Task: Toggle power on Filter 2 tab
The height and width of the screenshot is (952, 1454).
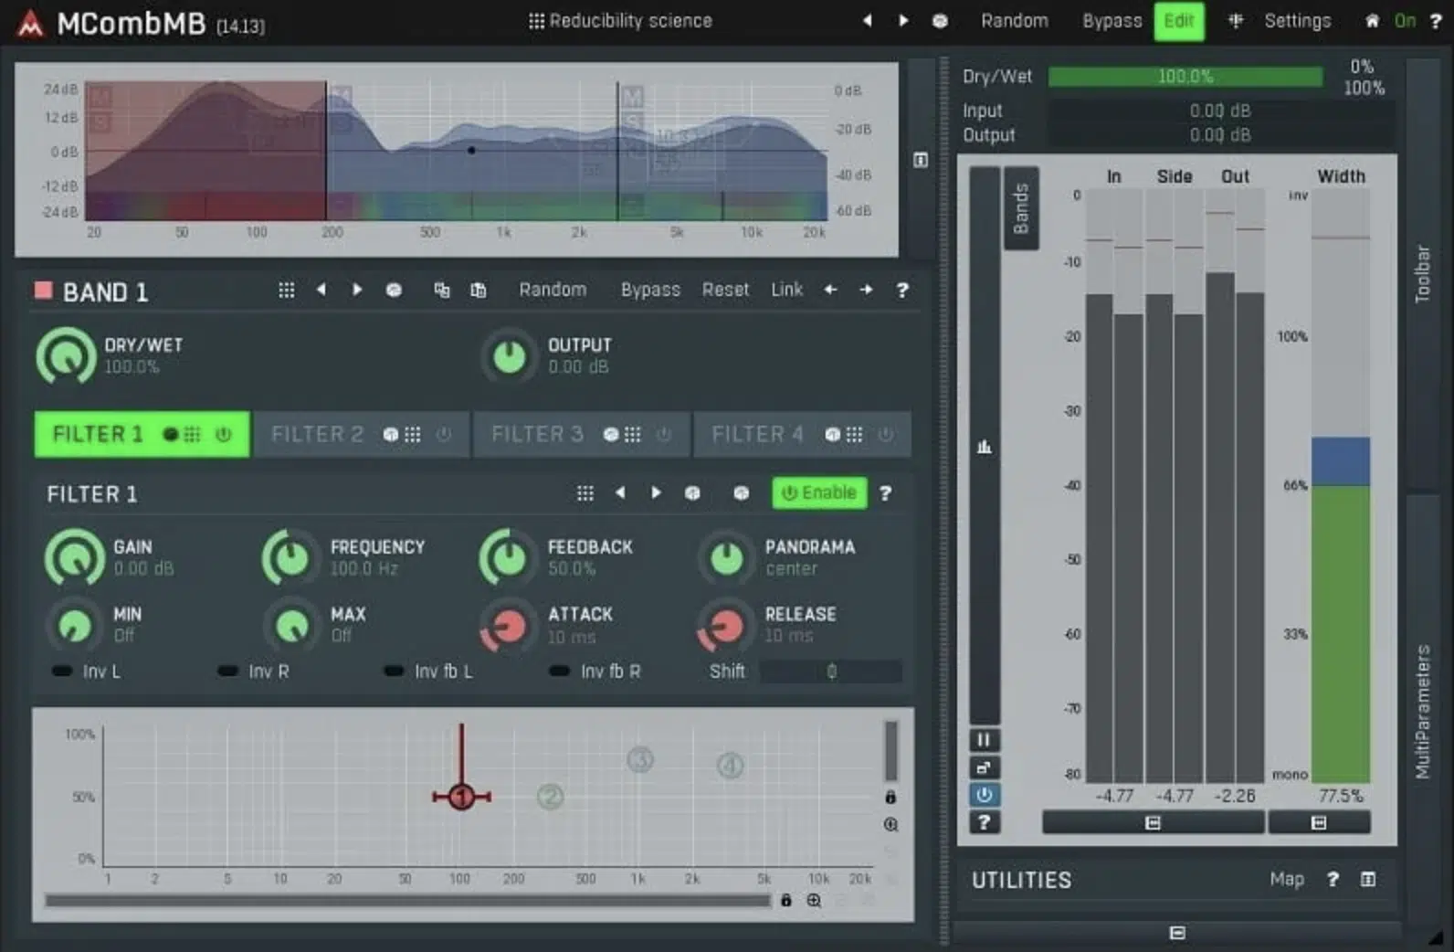Action: pos(444,435)
